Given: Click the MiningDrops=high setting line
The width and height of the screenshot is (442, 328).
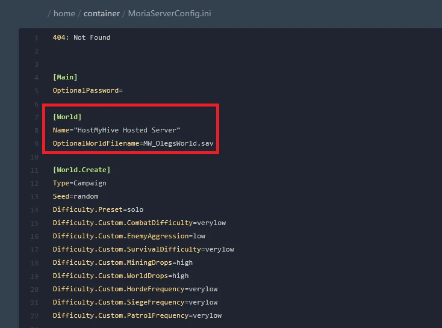Looking at the screenshot, I should [123, 262].
